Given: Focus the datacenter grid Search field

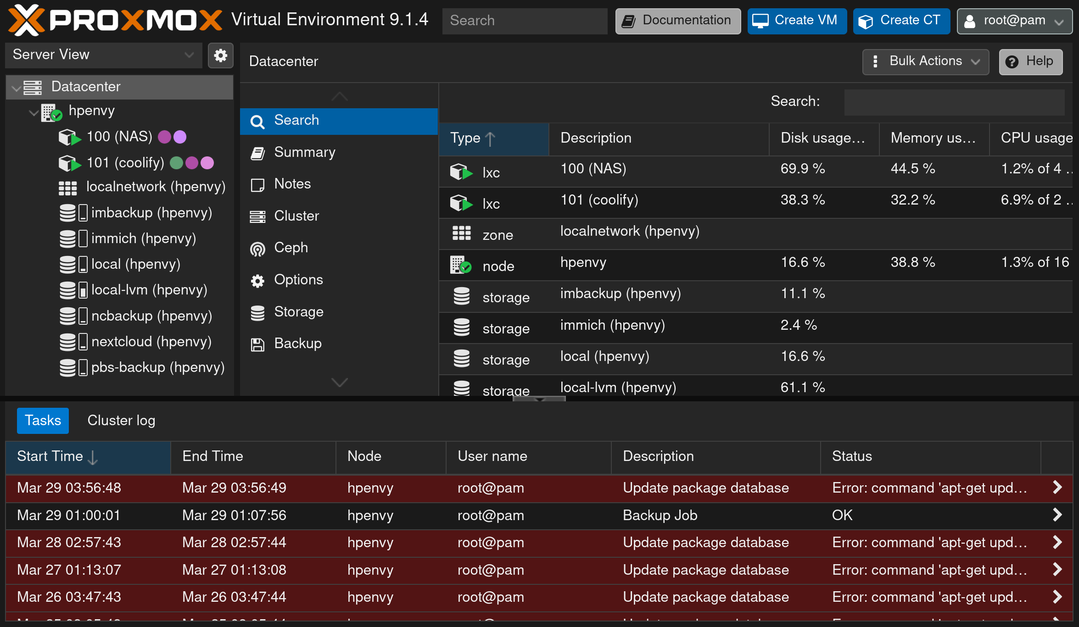Looking at the screenshot, I should [x=954, y=102].
